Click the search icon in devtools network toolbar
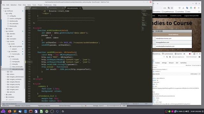The height and width of the screenshot is (114, 204). click(167, 57)
